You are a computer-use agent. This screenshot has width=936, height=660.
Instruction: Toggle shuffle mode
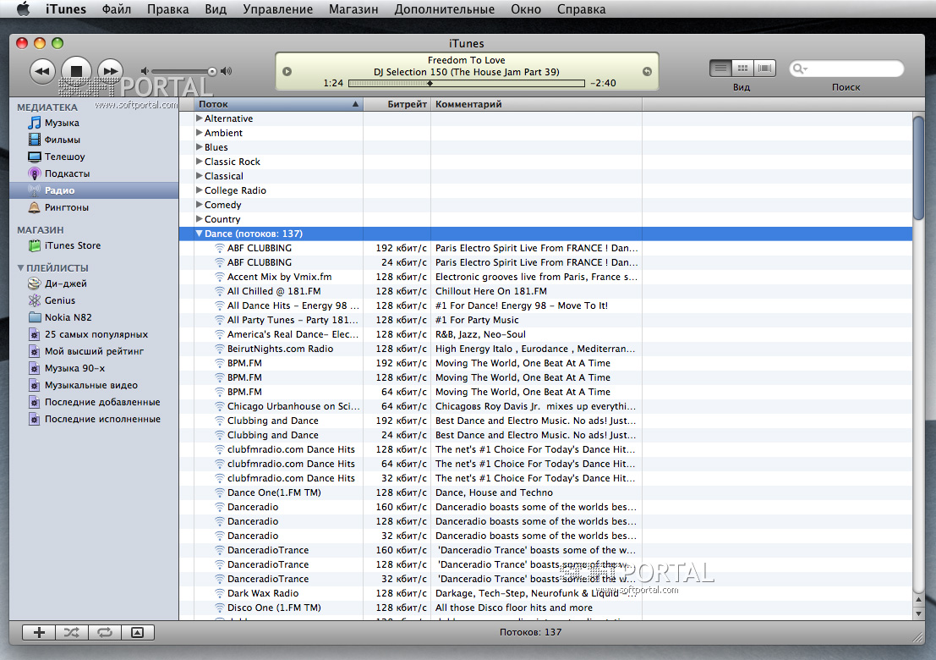point(72,633)
